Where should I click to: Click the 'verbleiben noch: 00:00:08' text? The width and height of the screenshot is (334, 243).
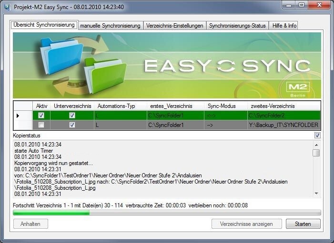[218, 205]
